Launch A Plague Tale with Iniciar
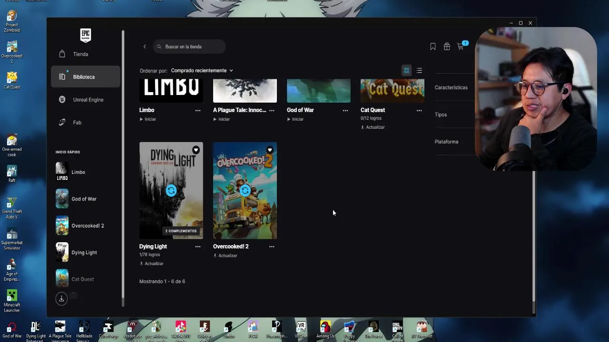Viewport: 609px width, 342px height. point(222,119)
